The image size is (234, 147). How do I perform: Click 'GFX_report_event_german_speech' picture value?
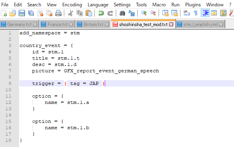tap(111, 71)
